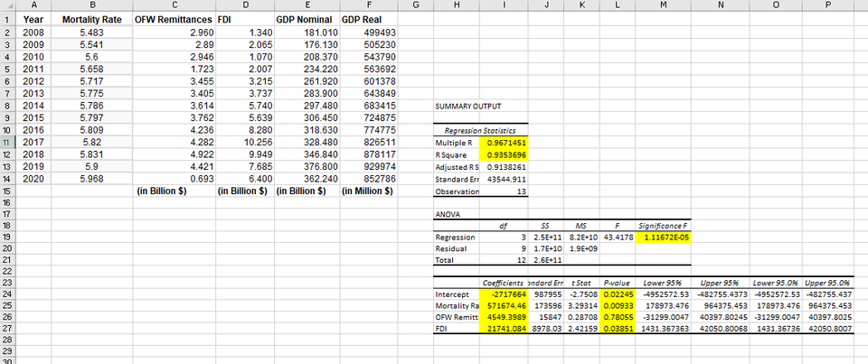868x364 pixels.
Task: Select mortality rate value 5.483
Action: pos(92,33)
